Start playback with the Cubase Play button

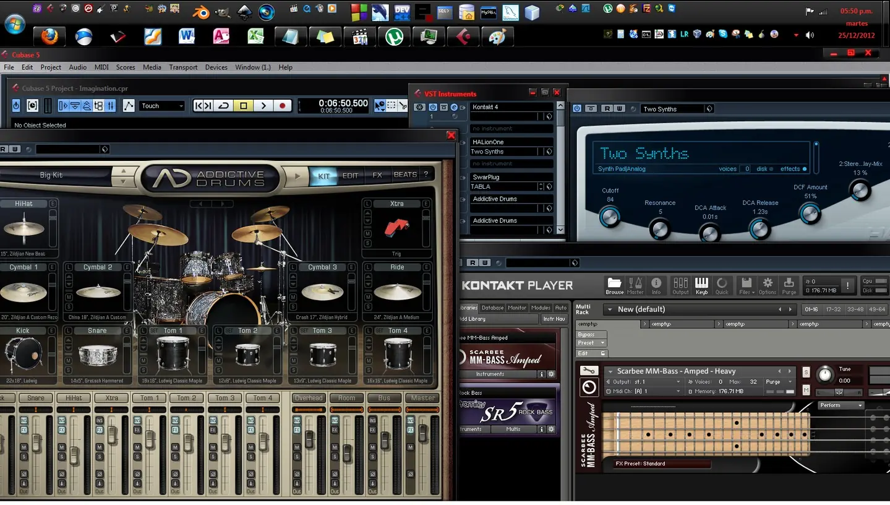(263, 106)
